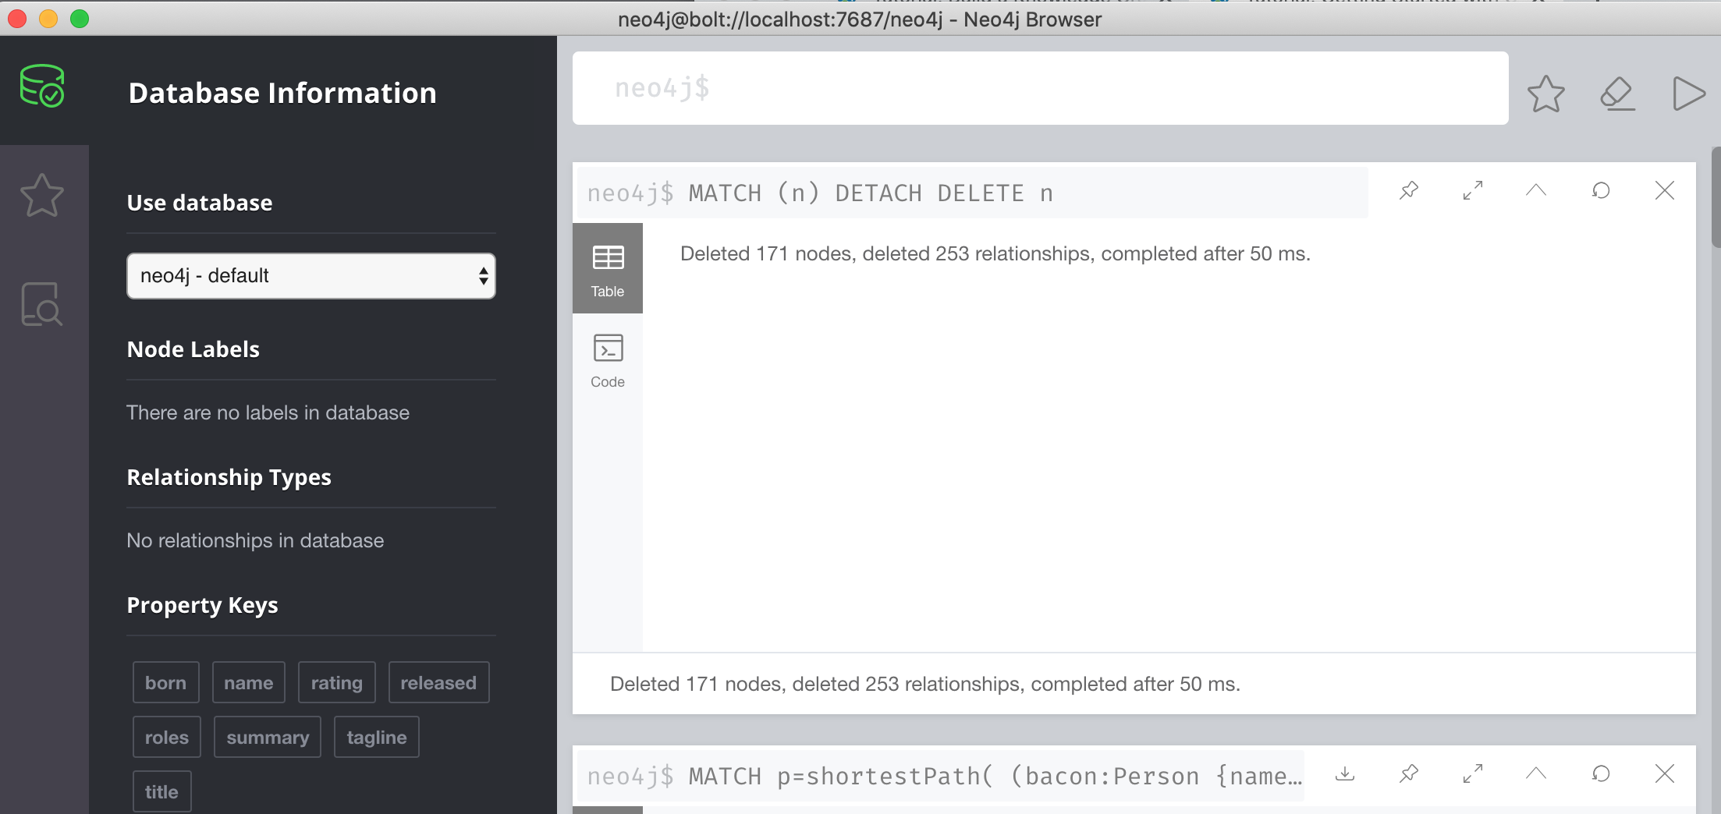Switch to the Code view tab

pyautogui.click(x=608, y=359)
